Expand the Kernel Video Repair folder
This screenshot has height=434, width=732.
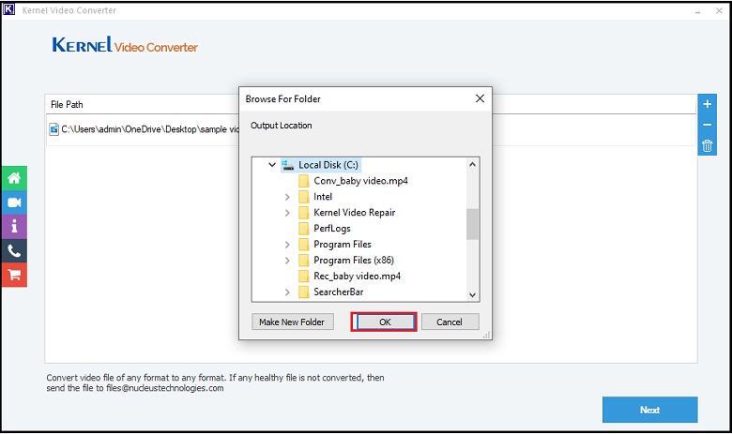click(x=287, y=213)
